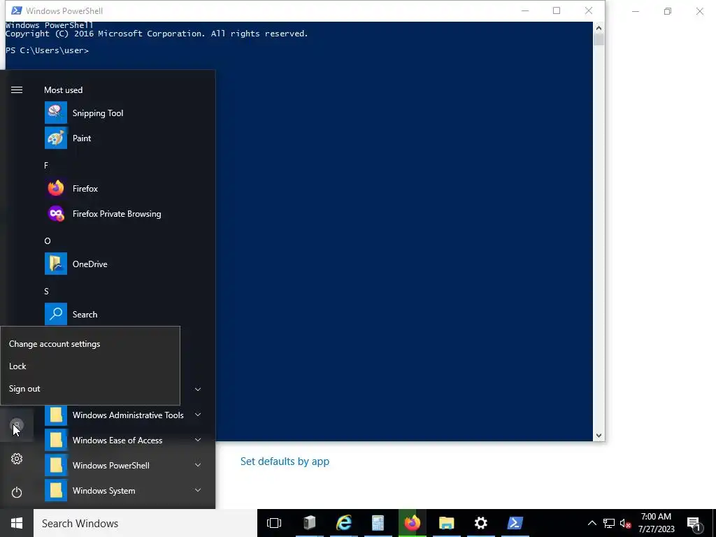The height and width of the screenshot is (537, 716).
Task: Open the Action Center notifications
Action: click(694, 523)
